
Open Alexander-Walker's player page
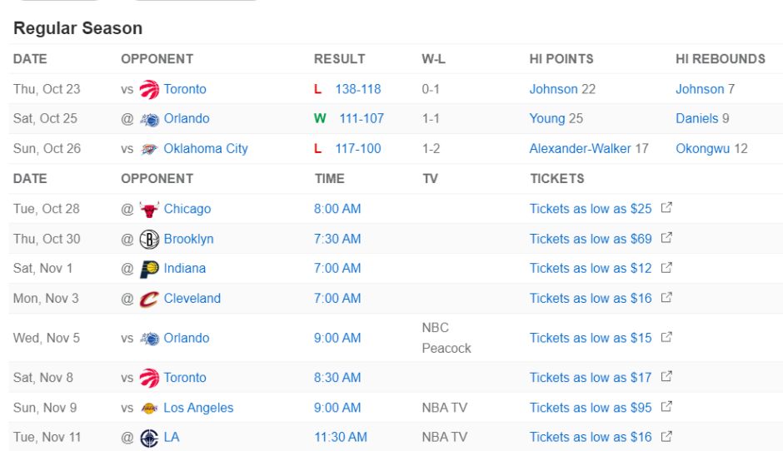pyautogui.click(x=581, y=149)
